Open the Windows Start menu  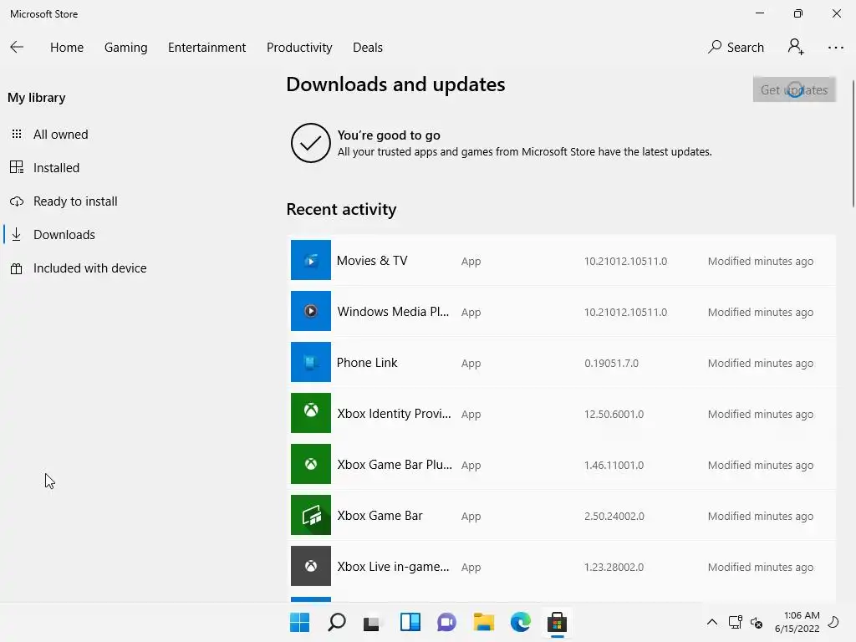299,622
